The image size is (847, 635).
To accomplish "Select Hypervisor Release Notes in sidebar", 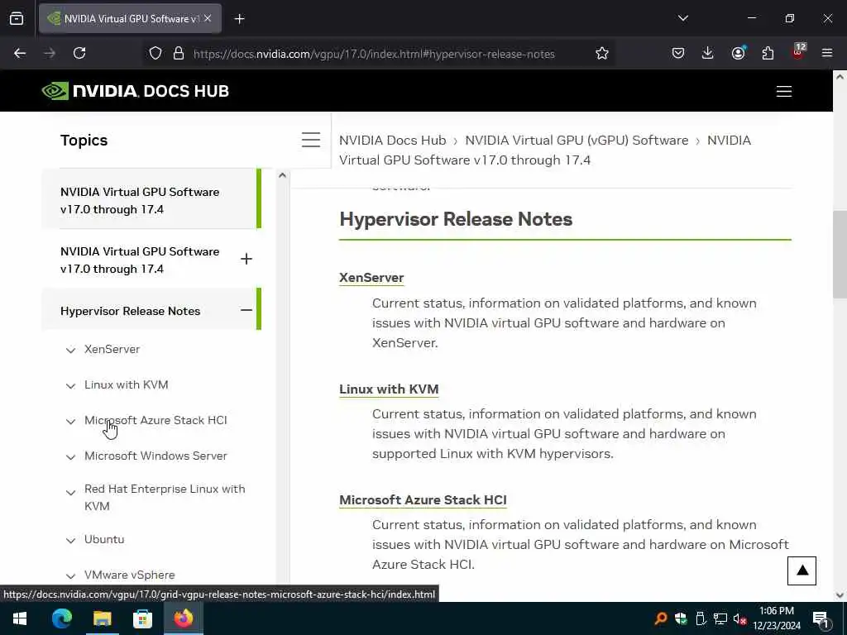I will click(x=130, y=311).
